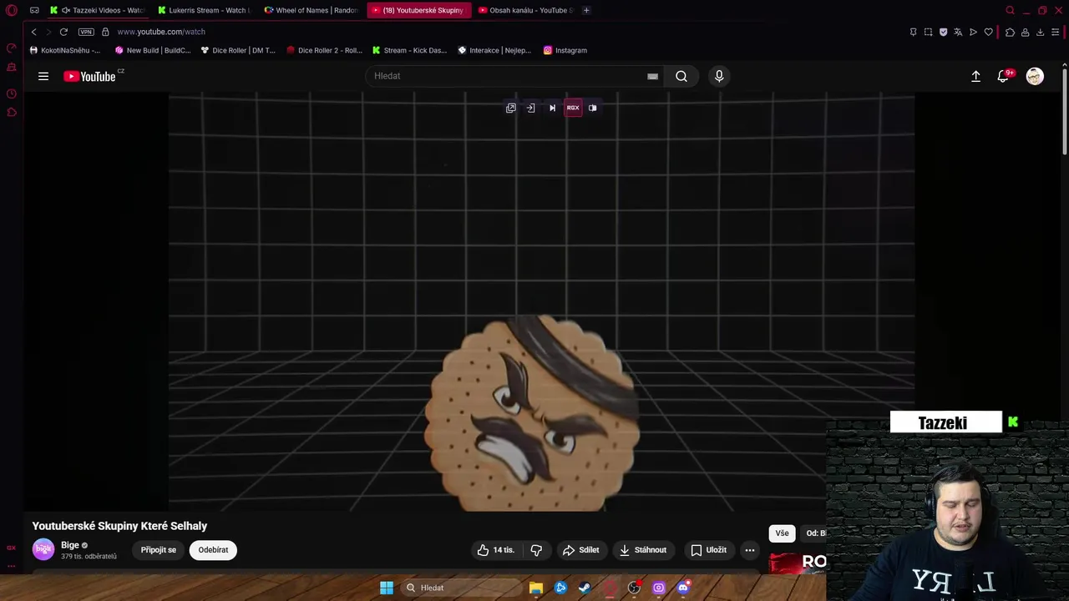Open Opera player flow send icon
1069x601 pixels.
coord(973,32)
